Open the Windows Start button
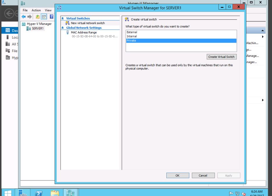Viewport: 272px width, 196px height. pyautogui.click(x=8, y=193)
